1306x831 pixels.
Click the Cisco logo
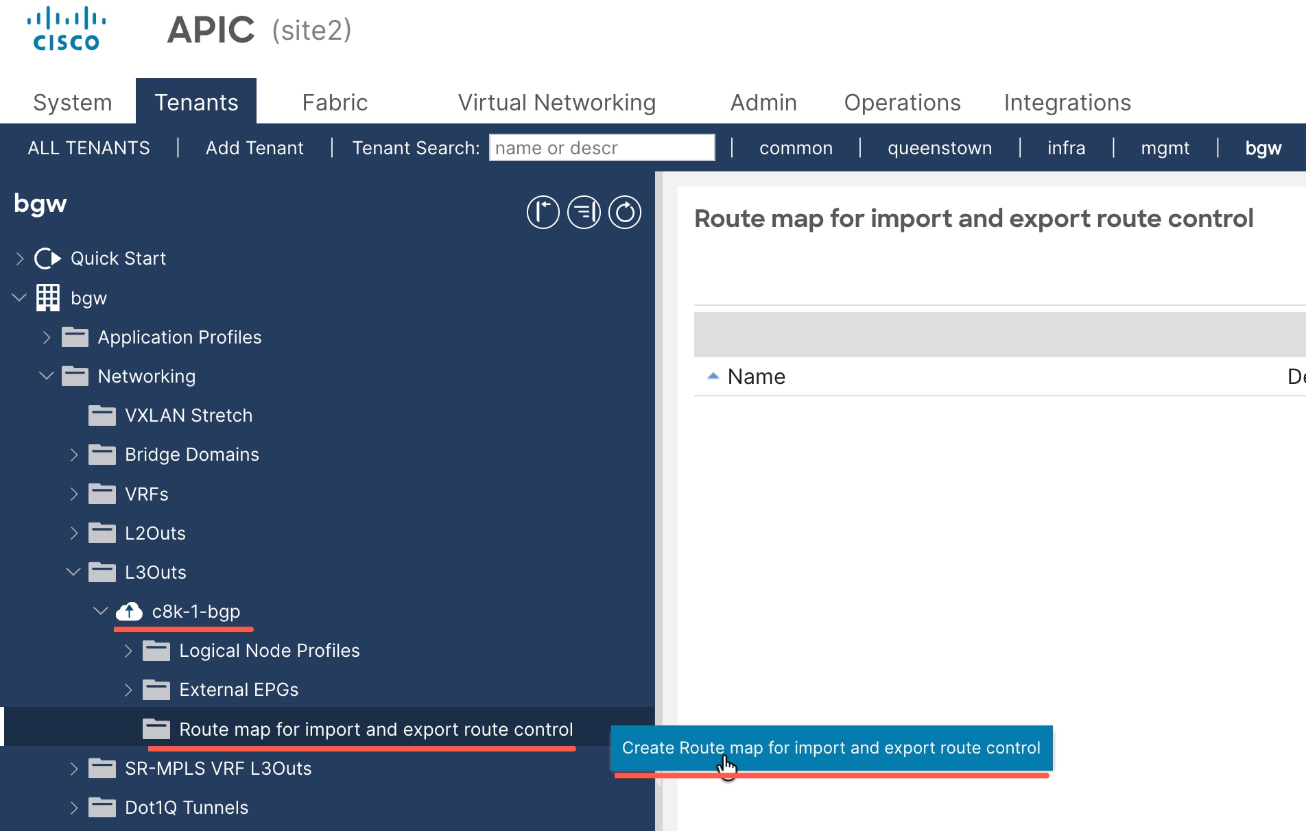pos(67,29)
